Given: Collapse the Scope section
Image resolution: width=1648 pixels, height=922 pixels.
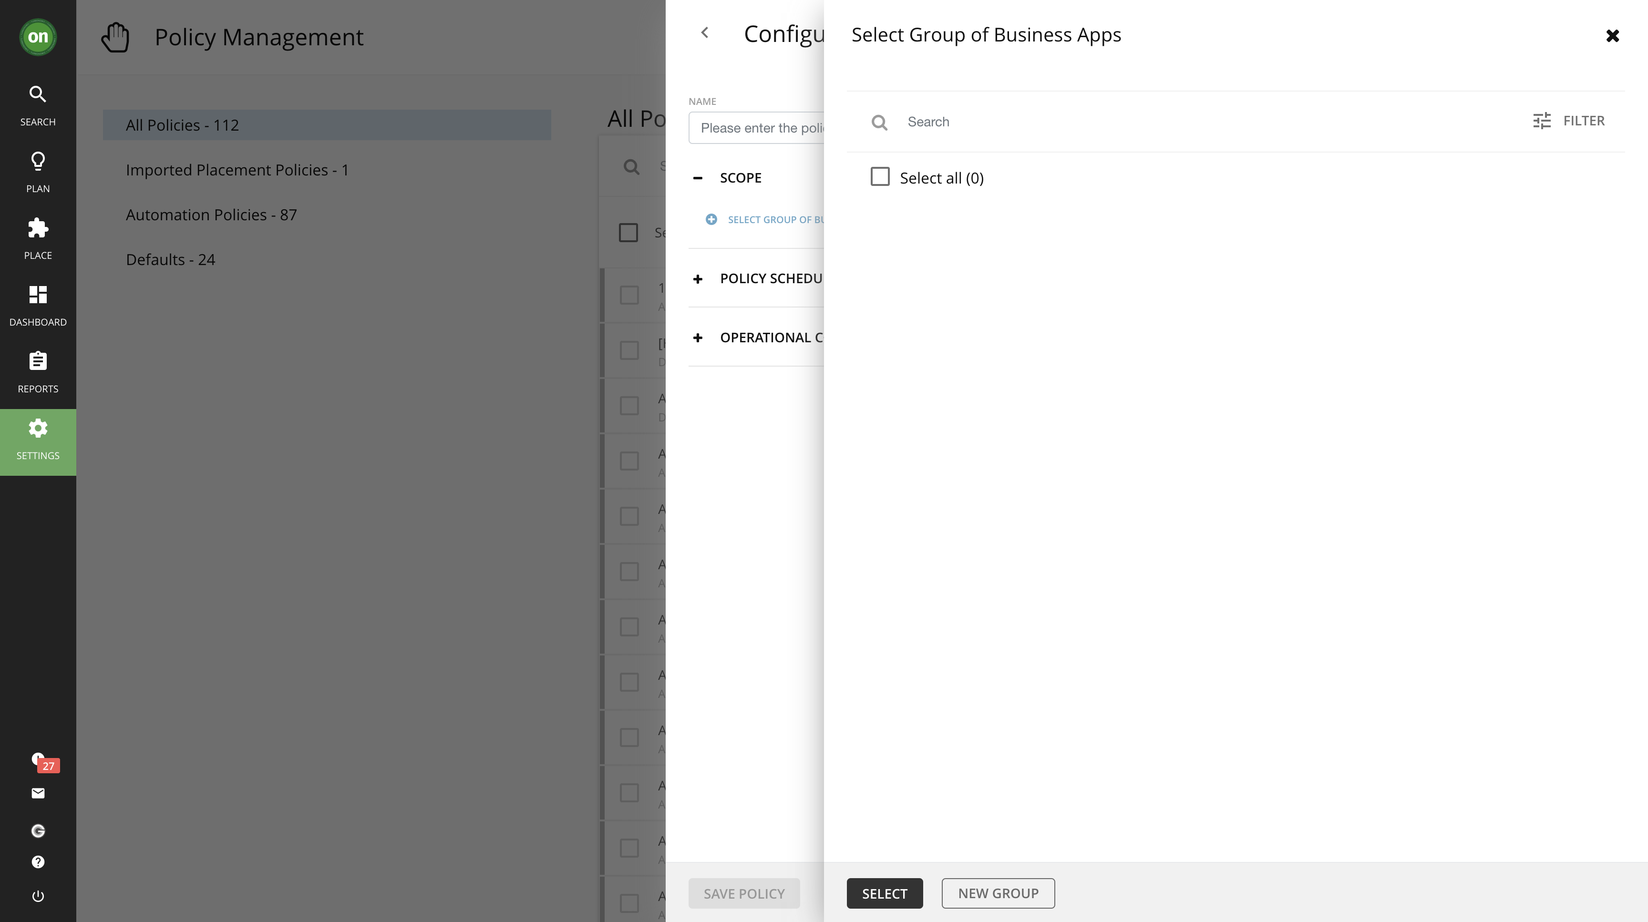Looking at the screenshot, I should (x=698, y=178).
